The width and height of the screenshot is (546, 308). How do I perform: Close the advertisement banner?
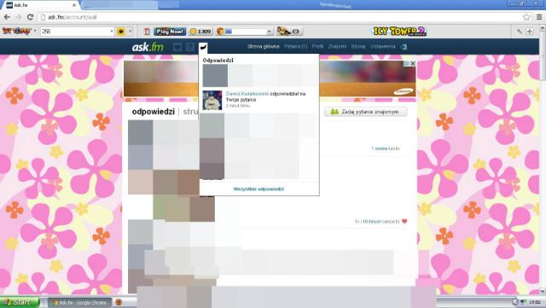pyautogui.click(x=413, y=63)
